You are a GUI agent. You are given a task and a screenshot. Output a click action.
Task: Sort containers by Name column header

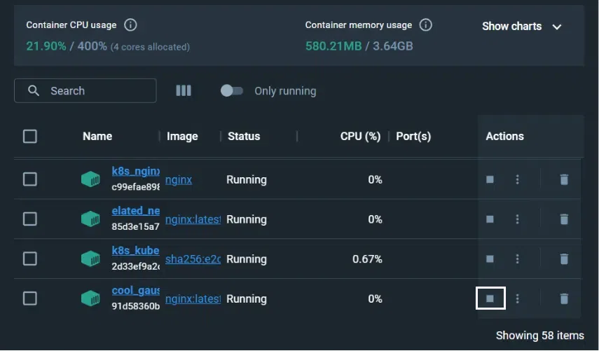(97, 136)
